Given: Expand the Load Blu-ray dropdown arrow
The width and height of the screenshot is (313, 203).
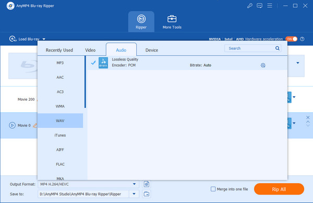Looking at the screenshot, I should (x=44, y=39).
